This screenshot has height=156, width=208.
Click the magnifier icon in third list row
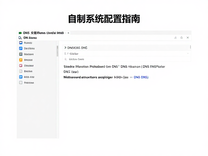(x=66, y=59)
